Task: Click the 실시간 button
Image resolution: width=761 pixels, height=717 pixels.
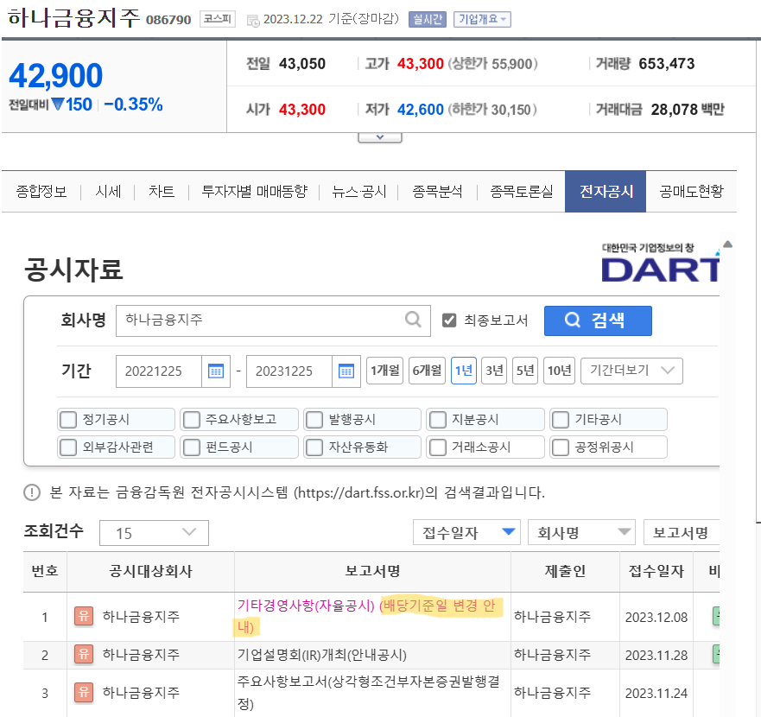Action: pyautogui.click(x=427, y=19)
